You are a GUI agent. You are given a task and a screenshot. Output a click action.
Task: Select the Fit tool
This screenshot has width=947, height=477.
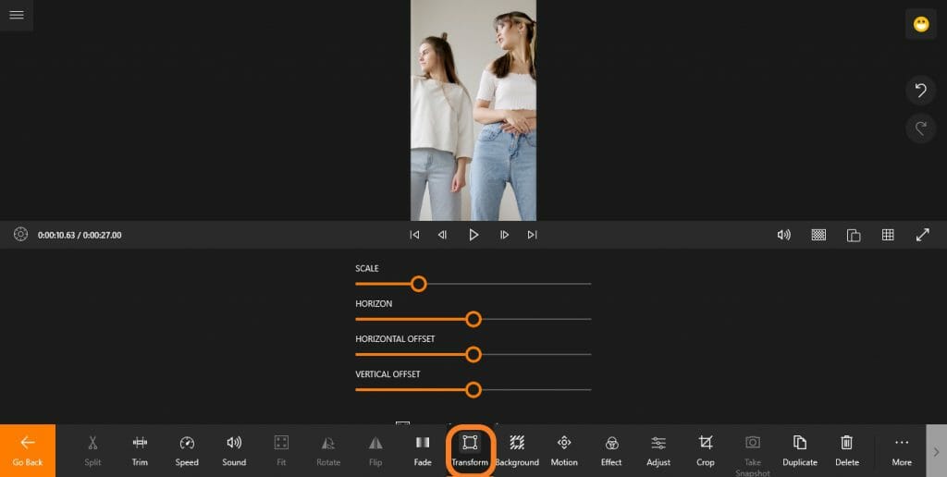281,451
